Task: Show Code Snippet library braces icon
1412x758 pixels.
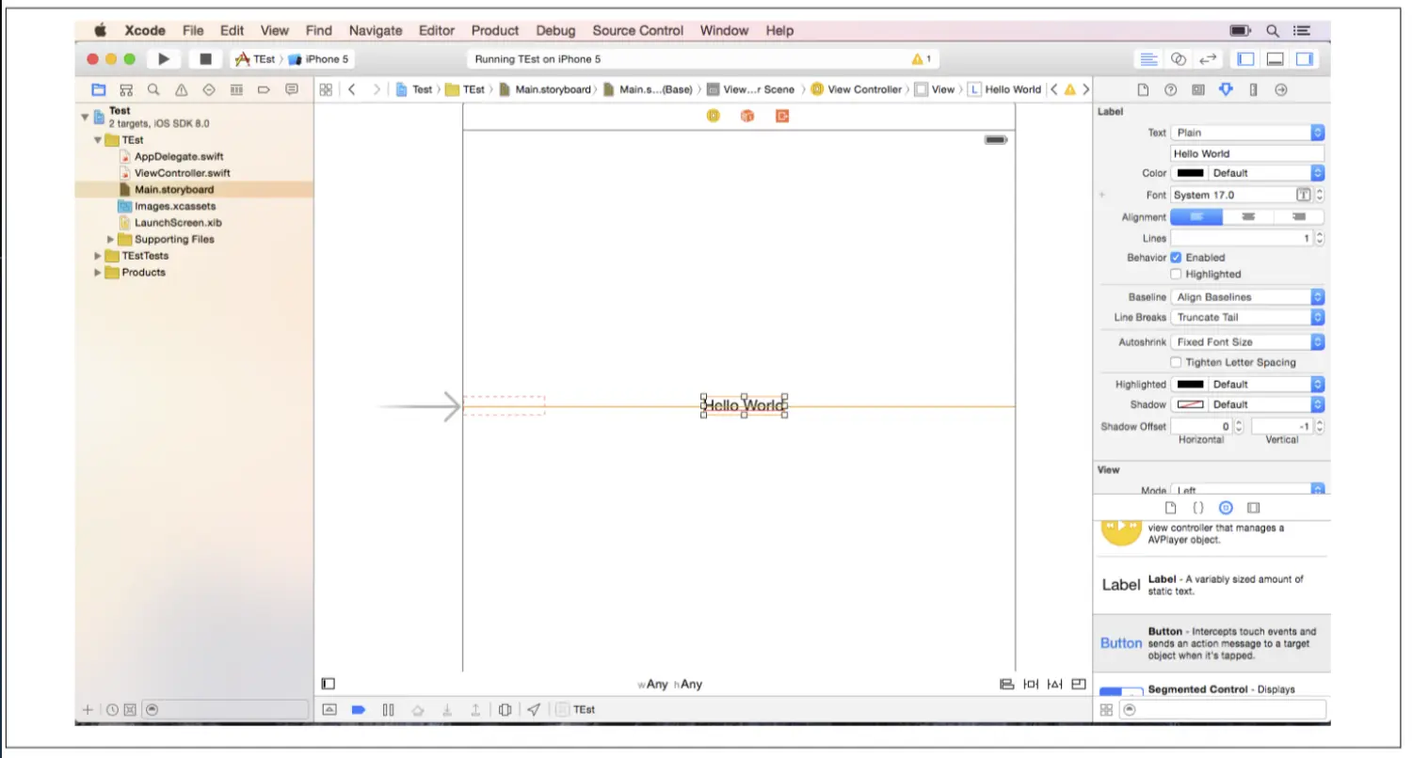Action: click(x=1198, y=508)
